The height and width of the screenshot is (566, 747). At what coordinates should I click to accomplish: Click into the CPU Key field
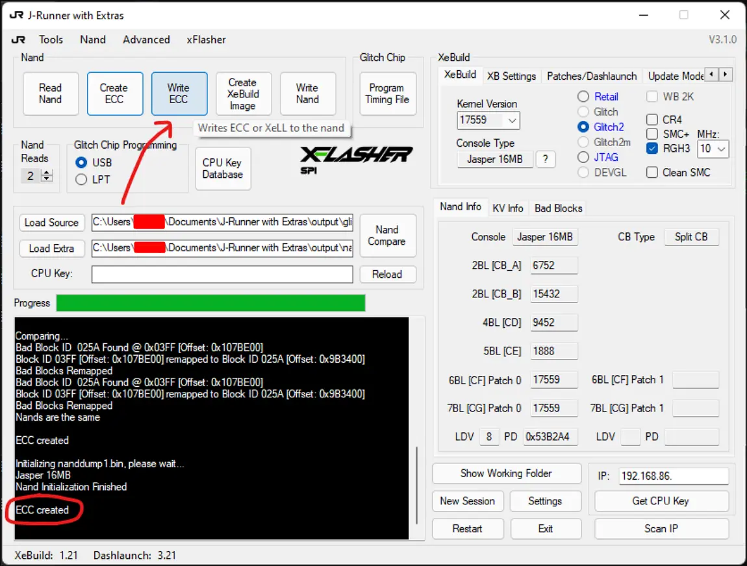click(222, 274)
